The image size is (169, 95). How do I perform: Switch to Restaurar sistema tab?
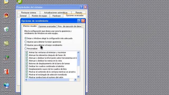(29, 13)
